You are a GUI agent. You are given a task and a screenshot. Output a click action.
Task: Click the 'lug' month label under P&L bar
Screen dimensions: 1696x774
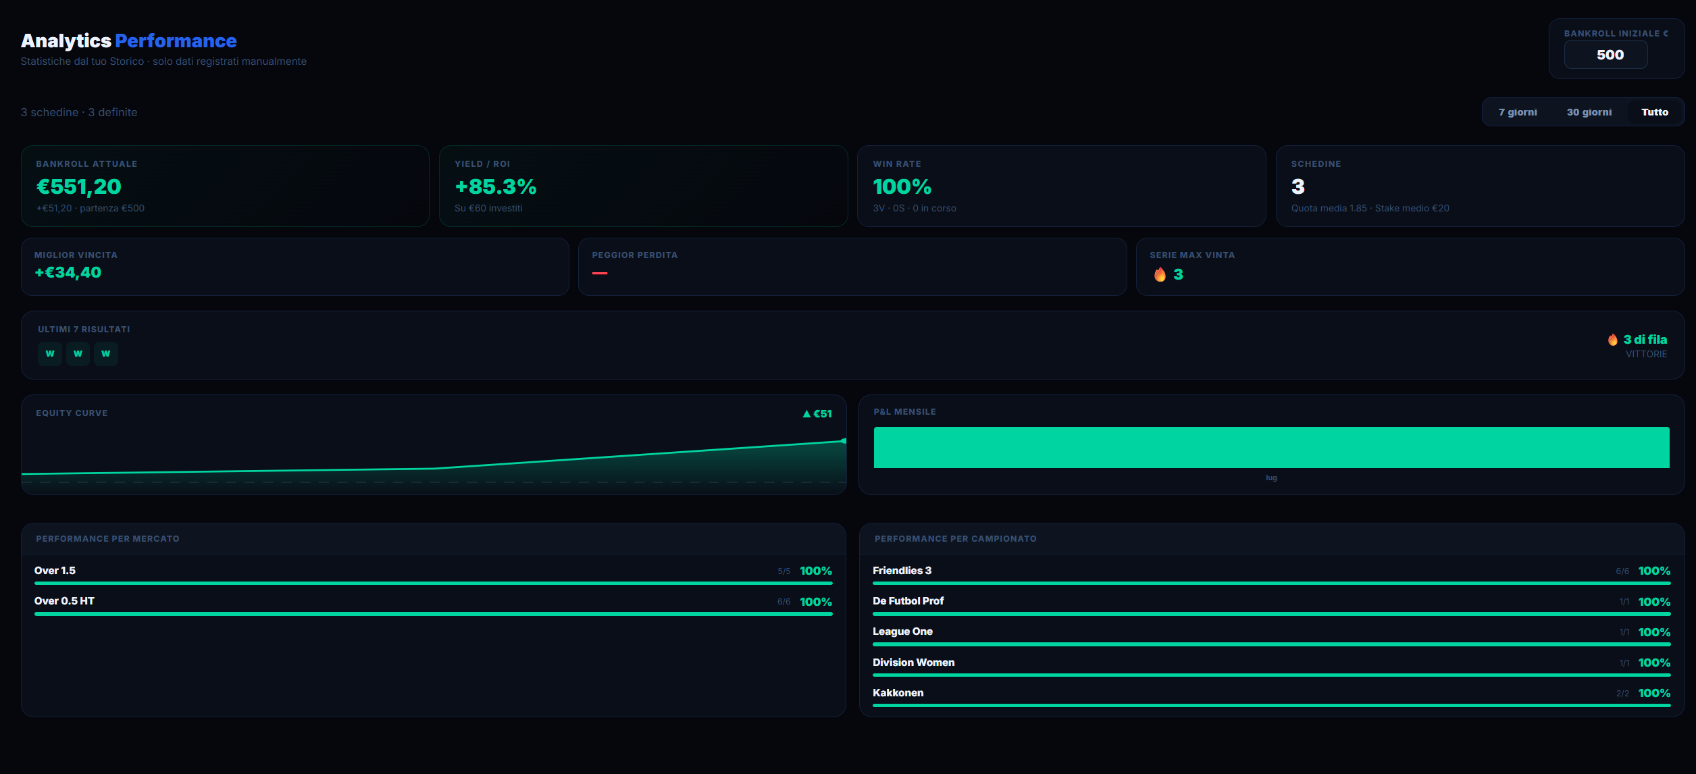(1271, 478)
